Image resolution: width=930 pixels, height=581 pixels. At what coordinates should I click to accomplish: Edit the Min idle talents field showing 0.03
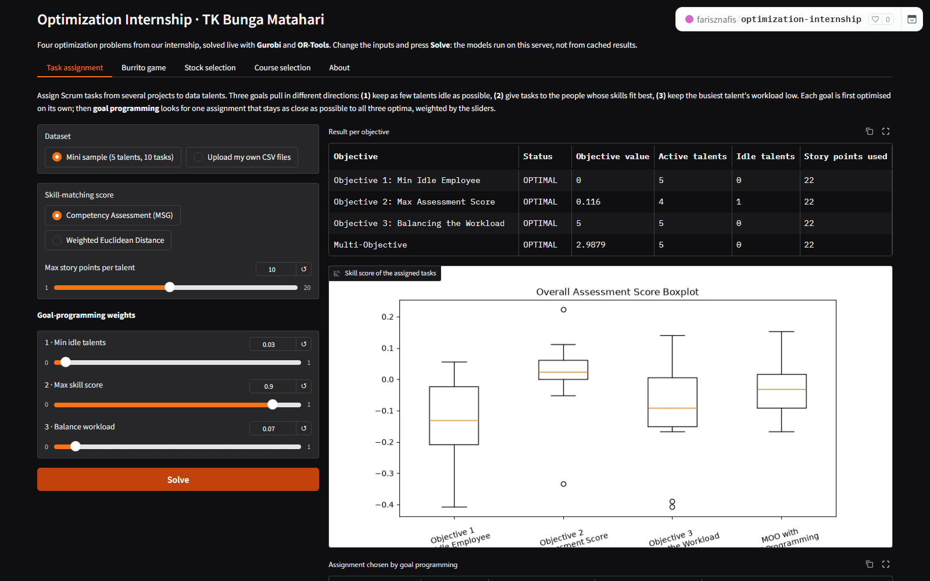coord(273,344)
